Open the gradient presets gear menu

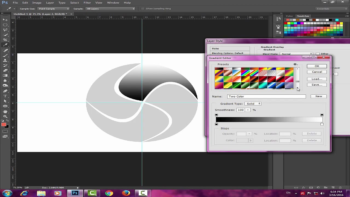(x=295, y=64)
